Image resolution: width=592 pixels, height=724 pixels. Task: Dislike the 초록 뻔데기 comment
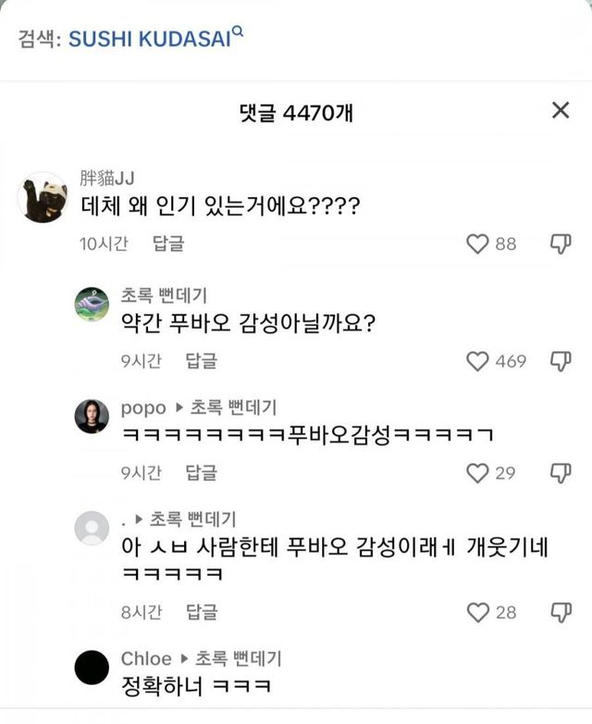[561, 361]
